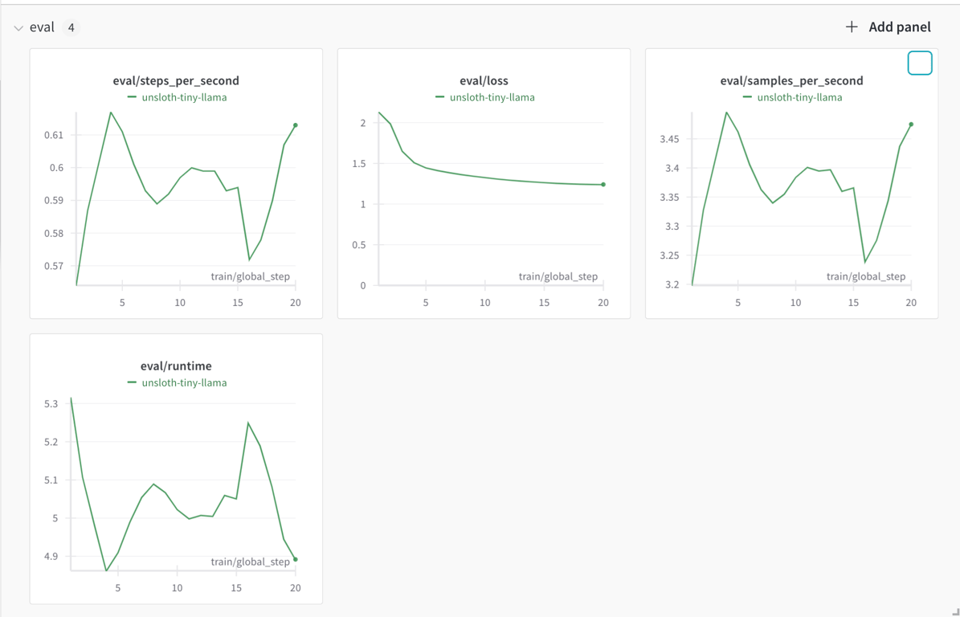Click the panel count badge showing 4

click(71, 27)
